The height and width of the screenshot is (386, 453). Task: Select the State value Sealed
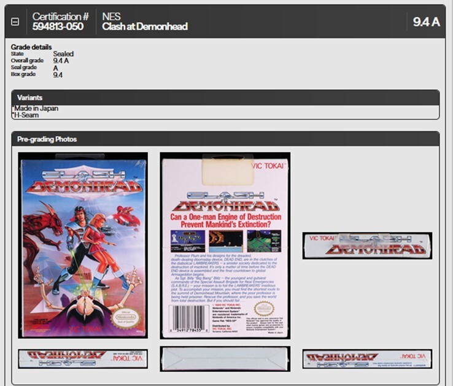point(63,54)
